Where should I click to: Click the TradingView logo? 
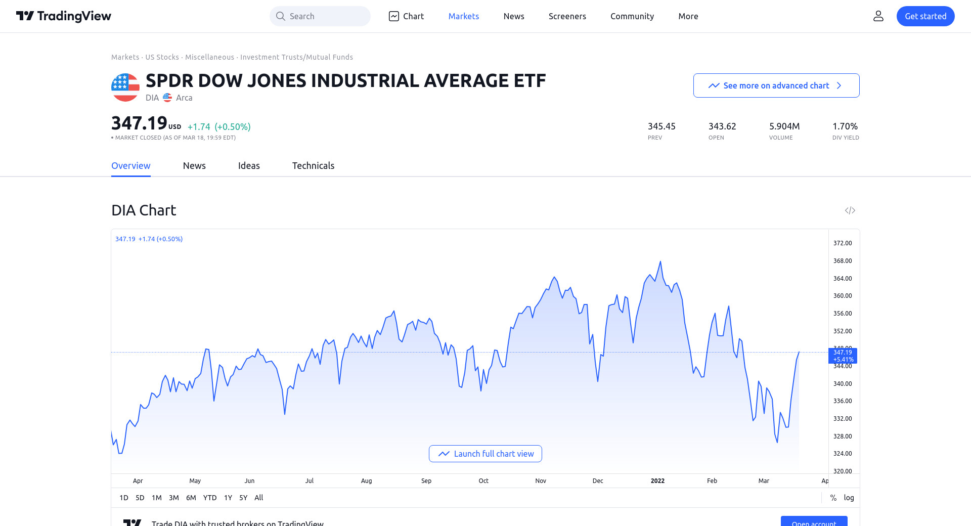point(64,16)
